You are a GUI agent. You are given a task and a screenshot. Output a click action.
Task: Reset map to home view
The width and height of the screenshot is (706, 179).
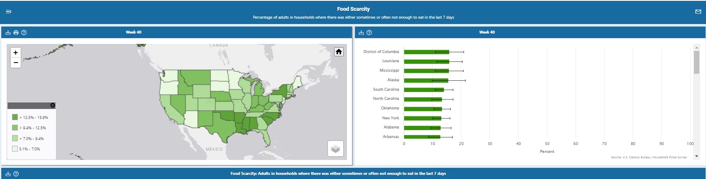coord(339,52)
